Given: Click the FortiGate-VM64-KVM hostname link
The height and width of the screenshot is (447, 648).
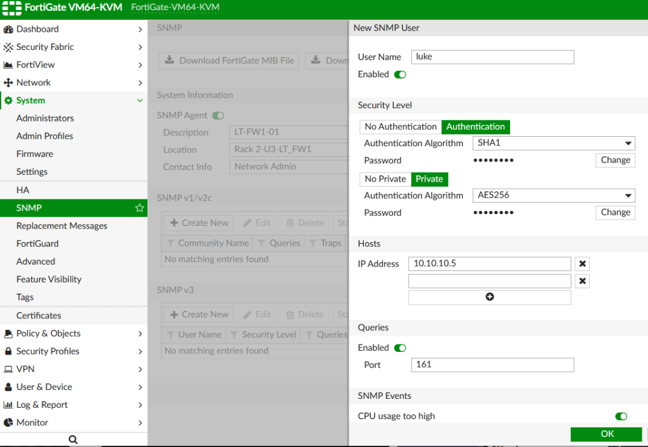Looking at the screenshot, I should click(175, 8).
